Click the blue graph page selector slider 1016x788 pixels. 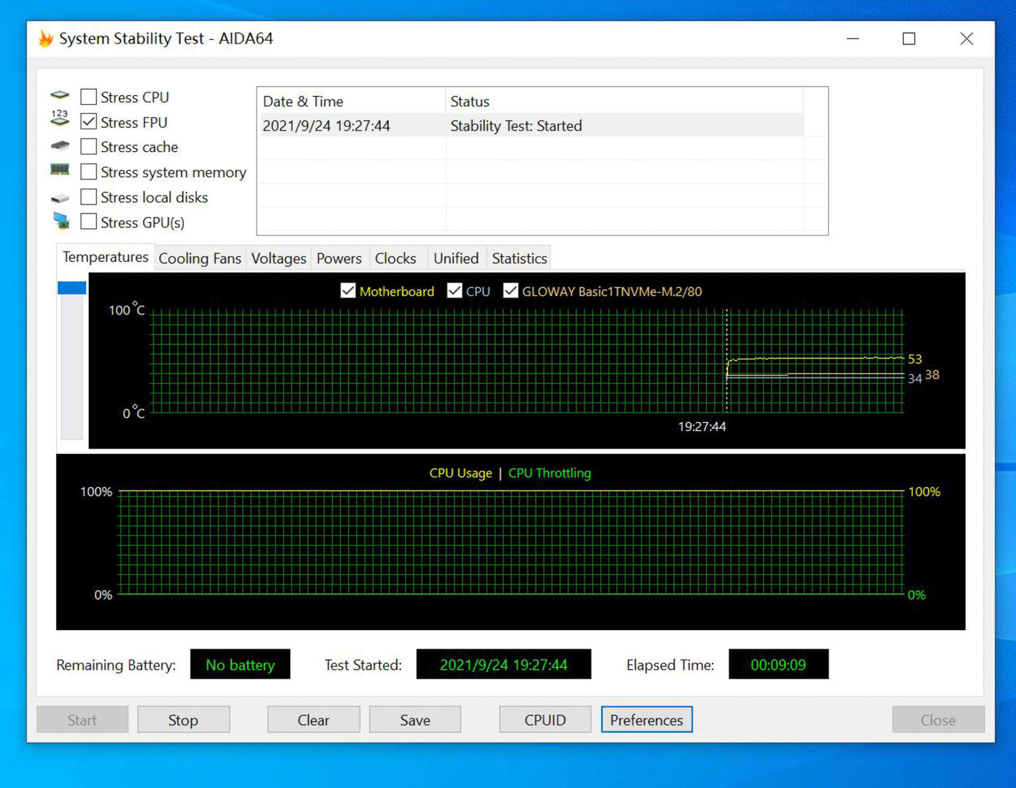tap(72, 288)
